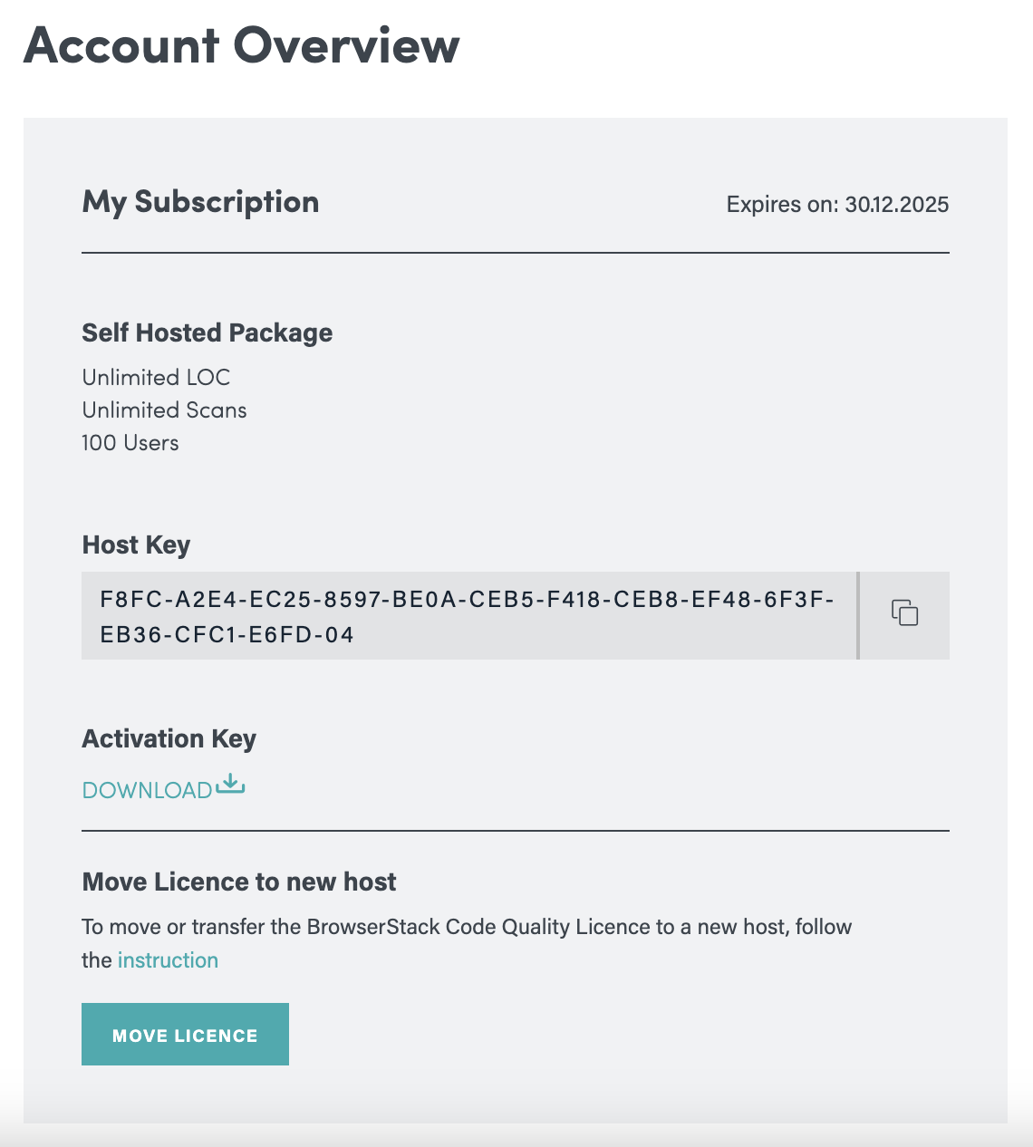Click the 100 Users entry
Viewport: 1033px width, 1147px height.
coord(130,442)
